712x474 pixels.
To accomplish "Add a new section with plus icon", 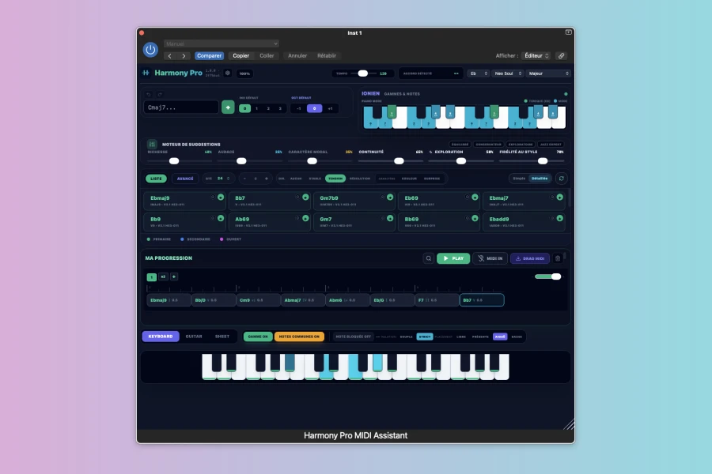I will pos(174,276).
